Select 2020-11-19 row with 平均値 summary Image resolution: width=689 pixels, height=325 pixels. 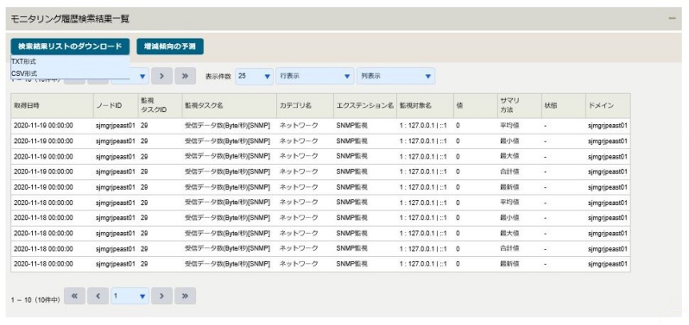(321, 126)
